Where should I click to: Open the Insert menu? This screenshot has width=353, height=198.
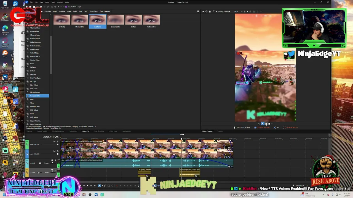[47, 2]
